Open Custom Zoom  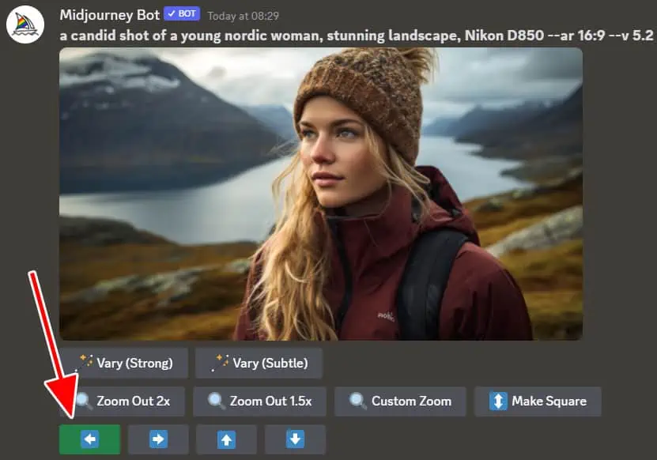400,402
